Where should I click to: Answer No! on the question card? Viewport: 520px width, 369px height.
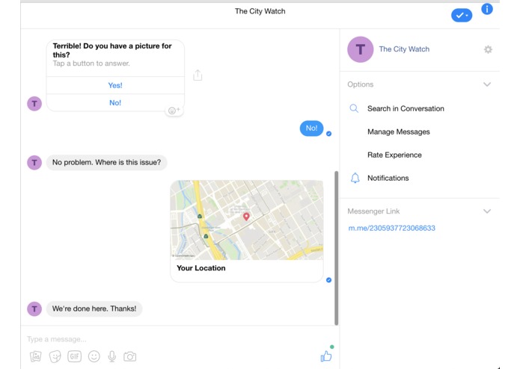(115, 102)
